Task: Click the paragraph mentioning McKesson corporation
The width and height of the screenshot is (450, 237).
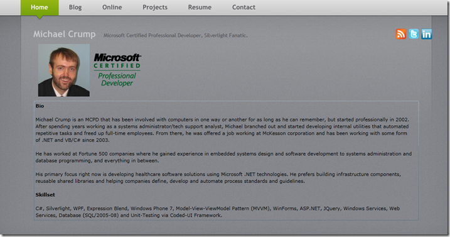Action: (x=222, y=130)
